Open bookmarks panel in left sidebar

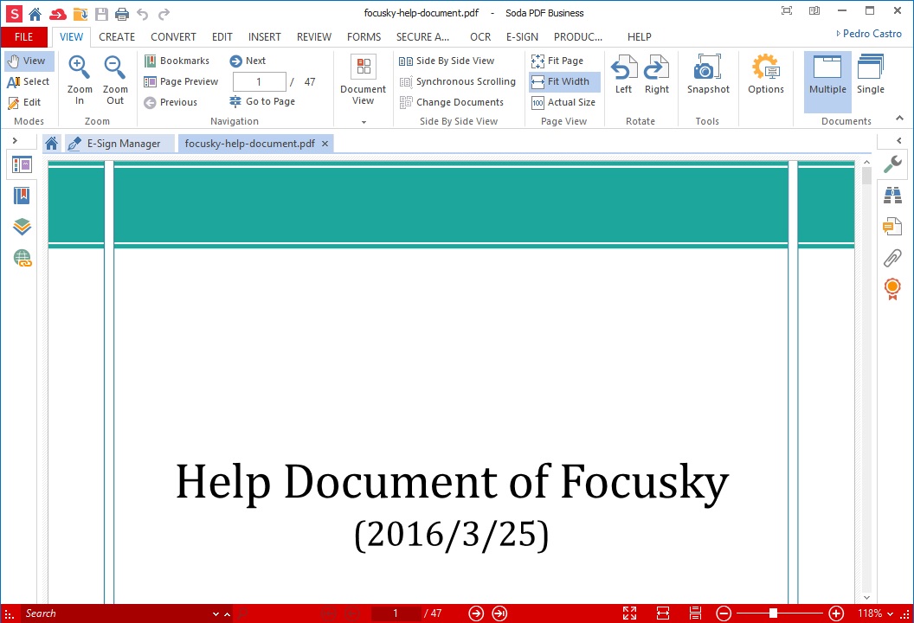click(x=23, y=196)
